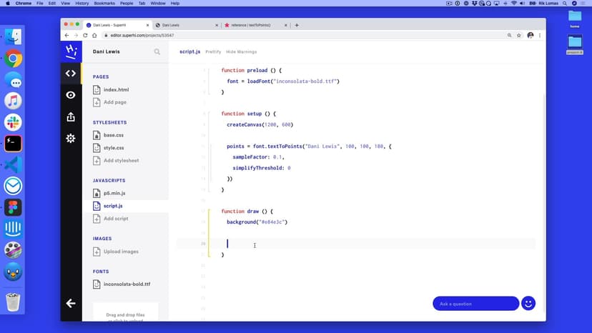Click Prettify in the editor toolbar

coord(213,51)
